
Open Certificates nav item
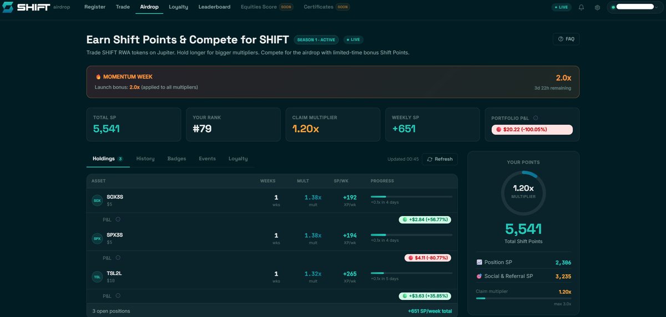(x=327, y=7)
